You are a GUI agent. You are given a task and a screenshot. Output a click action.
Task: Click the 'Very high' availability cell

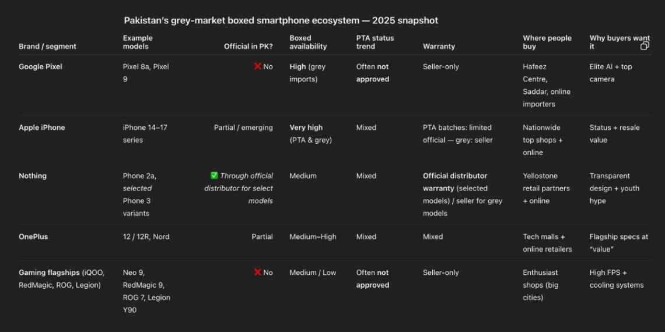tap(306, 128)
